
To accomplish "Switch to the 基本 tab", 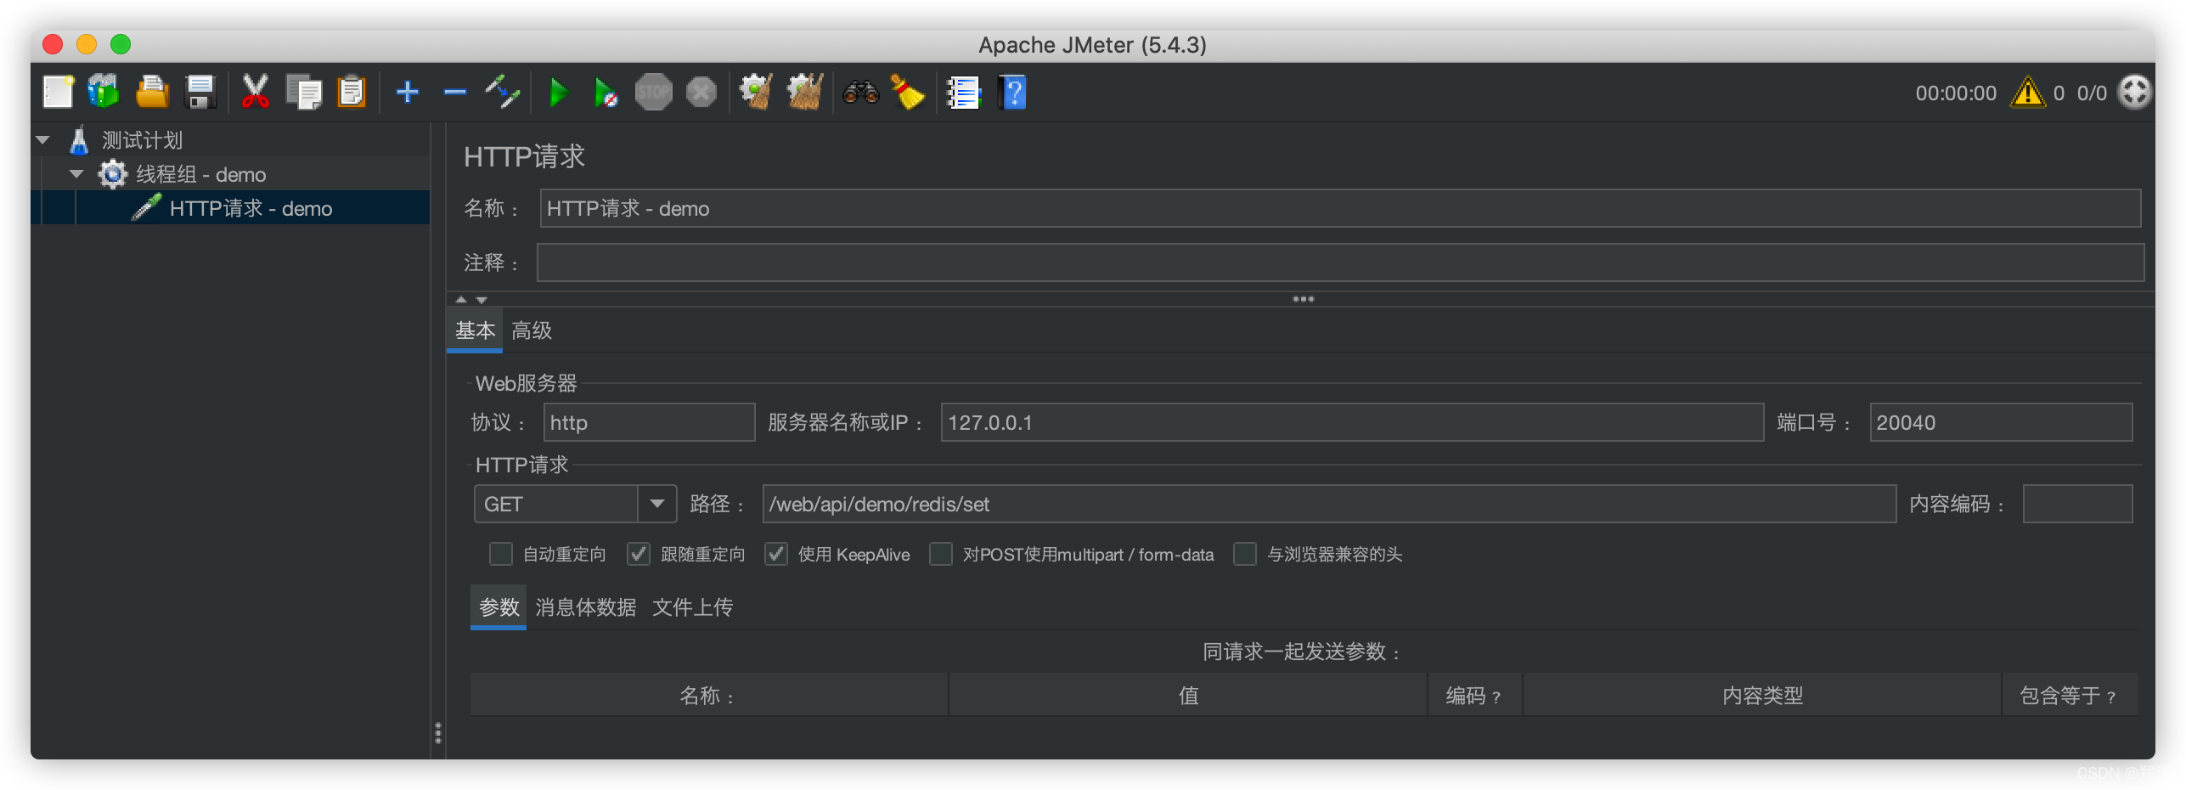I will [475, 330].
